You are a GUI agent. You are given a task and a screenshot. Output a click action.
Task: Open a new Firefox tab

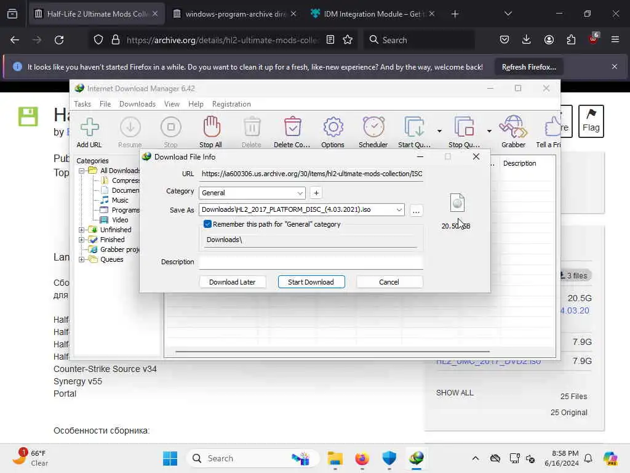tap(455, 14)
